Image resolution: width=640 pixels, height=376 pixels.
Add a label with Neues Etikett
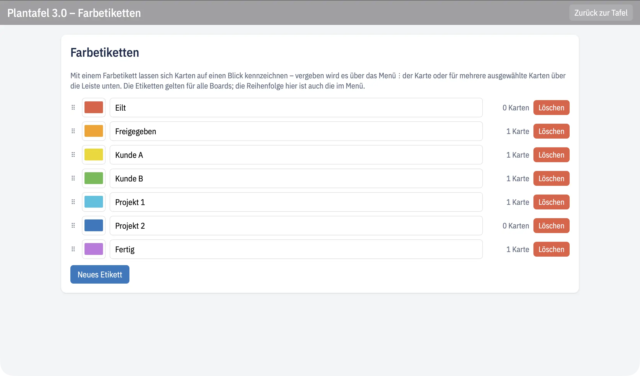coord(100,274)
